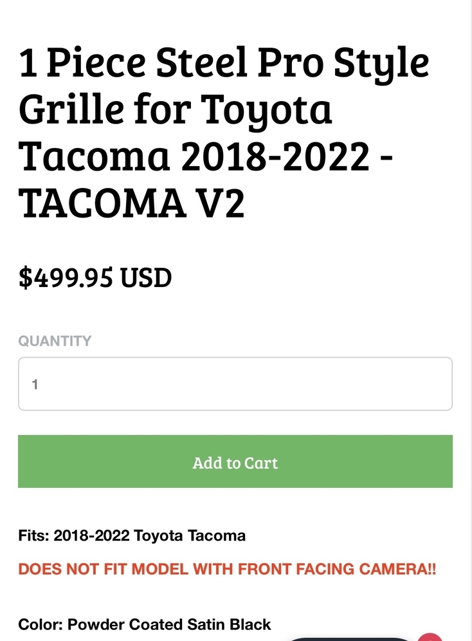
Task: Click the words Steel Pro Style in title
Action: pos(293,63)
